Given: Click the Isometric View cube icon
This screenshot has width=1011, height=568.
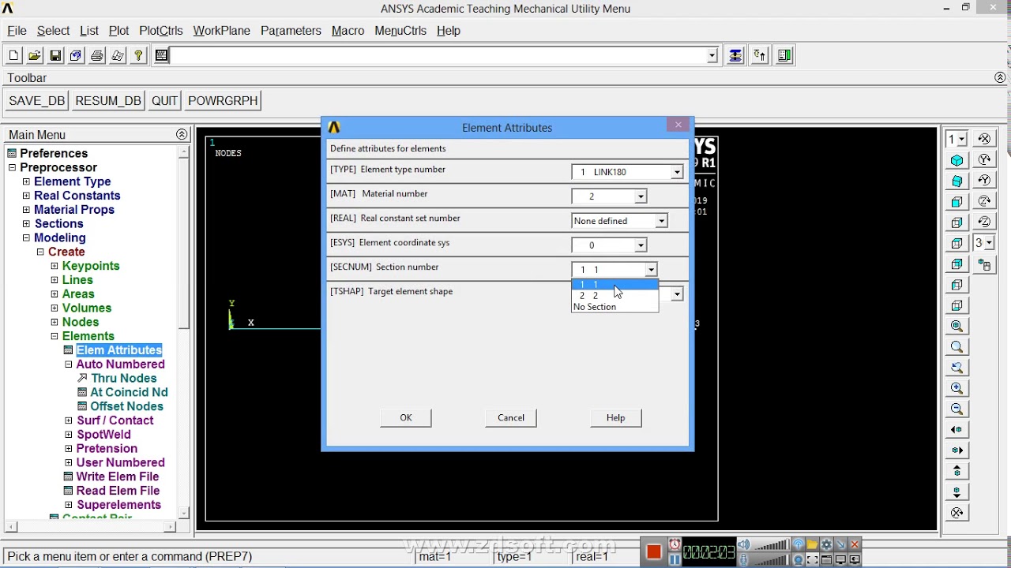Looking at the screenshot, I should click(957, 160).
